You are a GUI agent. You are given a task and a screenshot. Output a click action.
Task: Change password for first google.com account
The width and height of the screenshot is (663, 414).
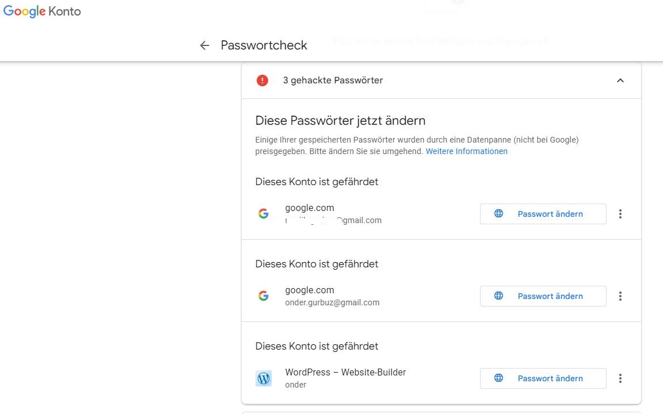pos(543,214)
